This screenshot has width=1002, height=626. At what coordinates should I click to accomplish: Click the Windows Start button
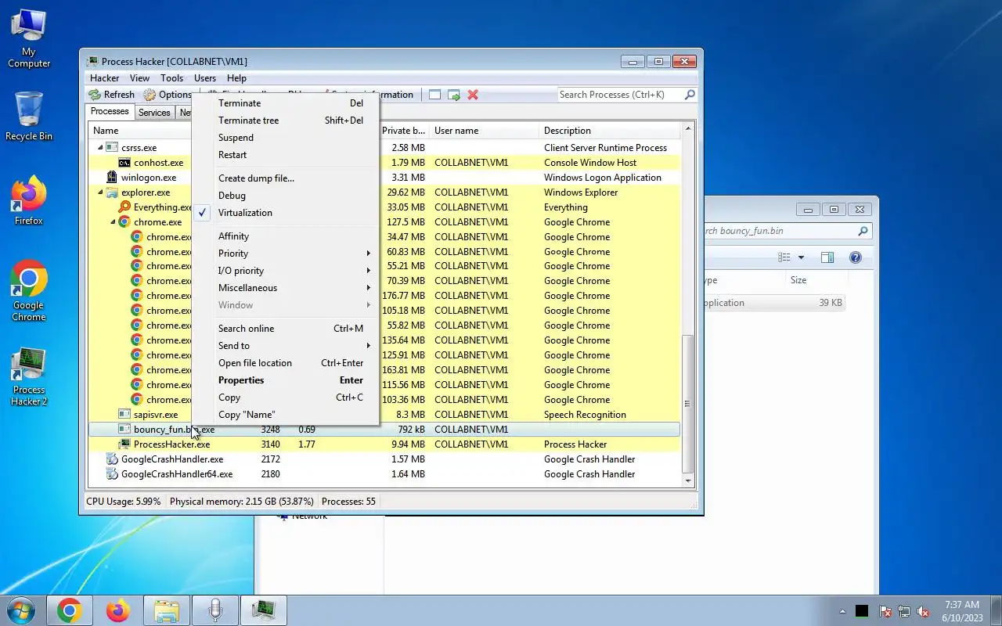click(21, 610)
